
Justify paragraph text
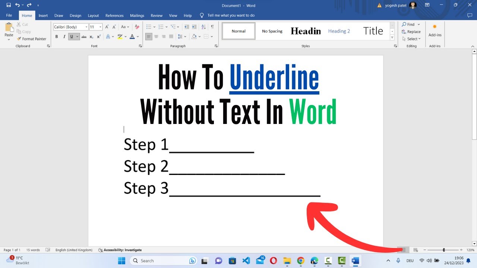tap(171, 36)
